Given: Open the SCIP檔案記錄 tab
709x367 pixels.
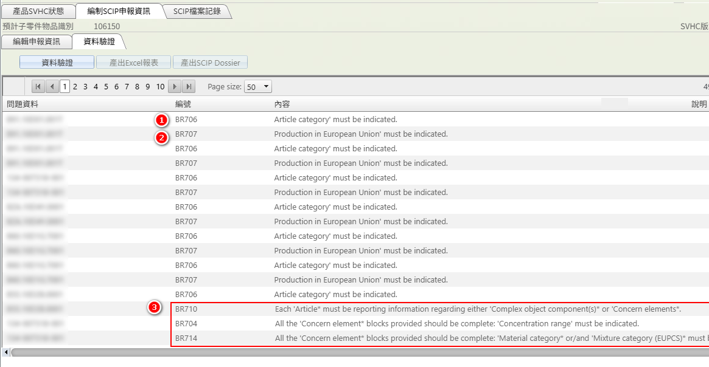Looking at the screenshot, I should coord(198,11).
